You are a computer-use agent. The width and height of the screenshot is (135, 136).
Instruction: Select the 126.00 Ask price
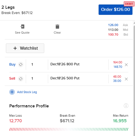(x=113, y=25)
